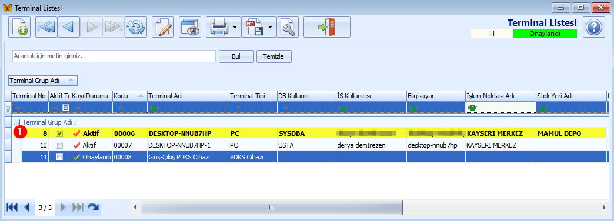Click the desktop-nnub7hp computer cell

point(435,145)
